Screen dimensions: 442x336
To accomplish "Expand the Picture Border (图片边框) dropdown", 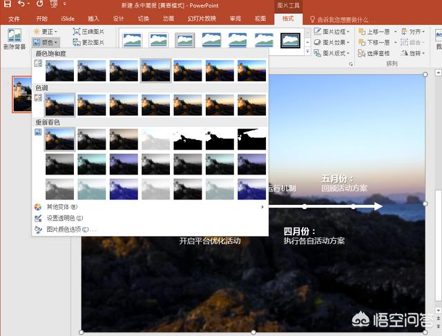I will (334, 32).
